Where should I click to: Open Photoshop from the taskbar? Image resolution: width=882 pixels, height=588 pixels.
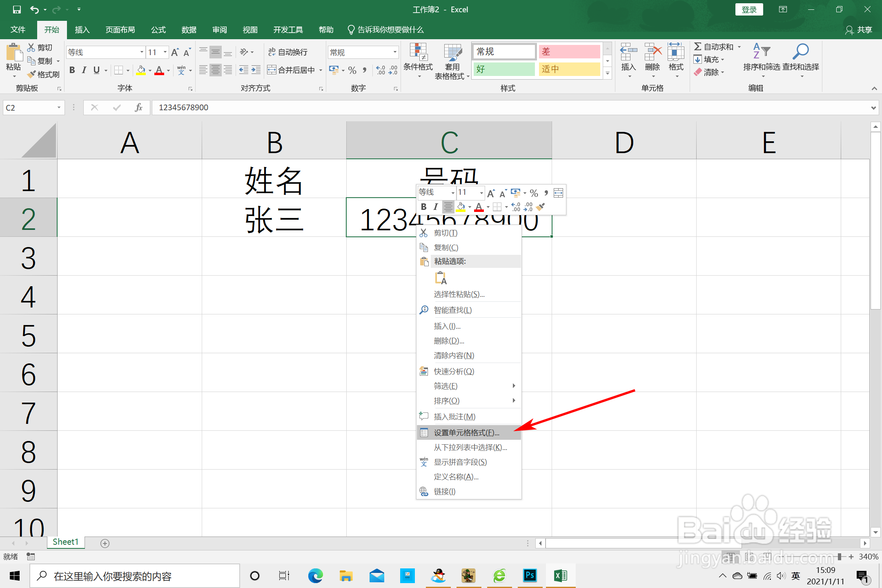[530, 576]
